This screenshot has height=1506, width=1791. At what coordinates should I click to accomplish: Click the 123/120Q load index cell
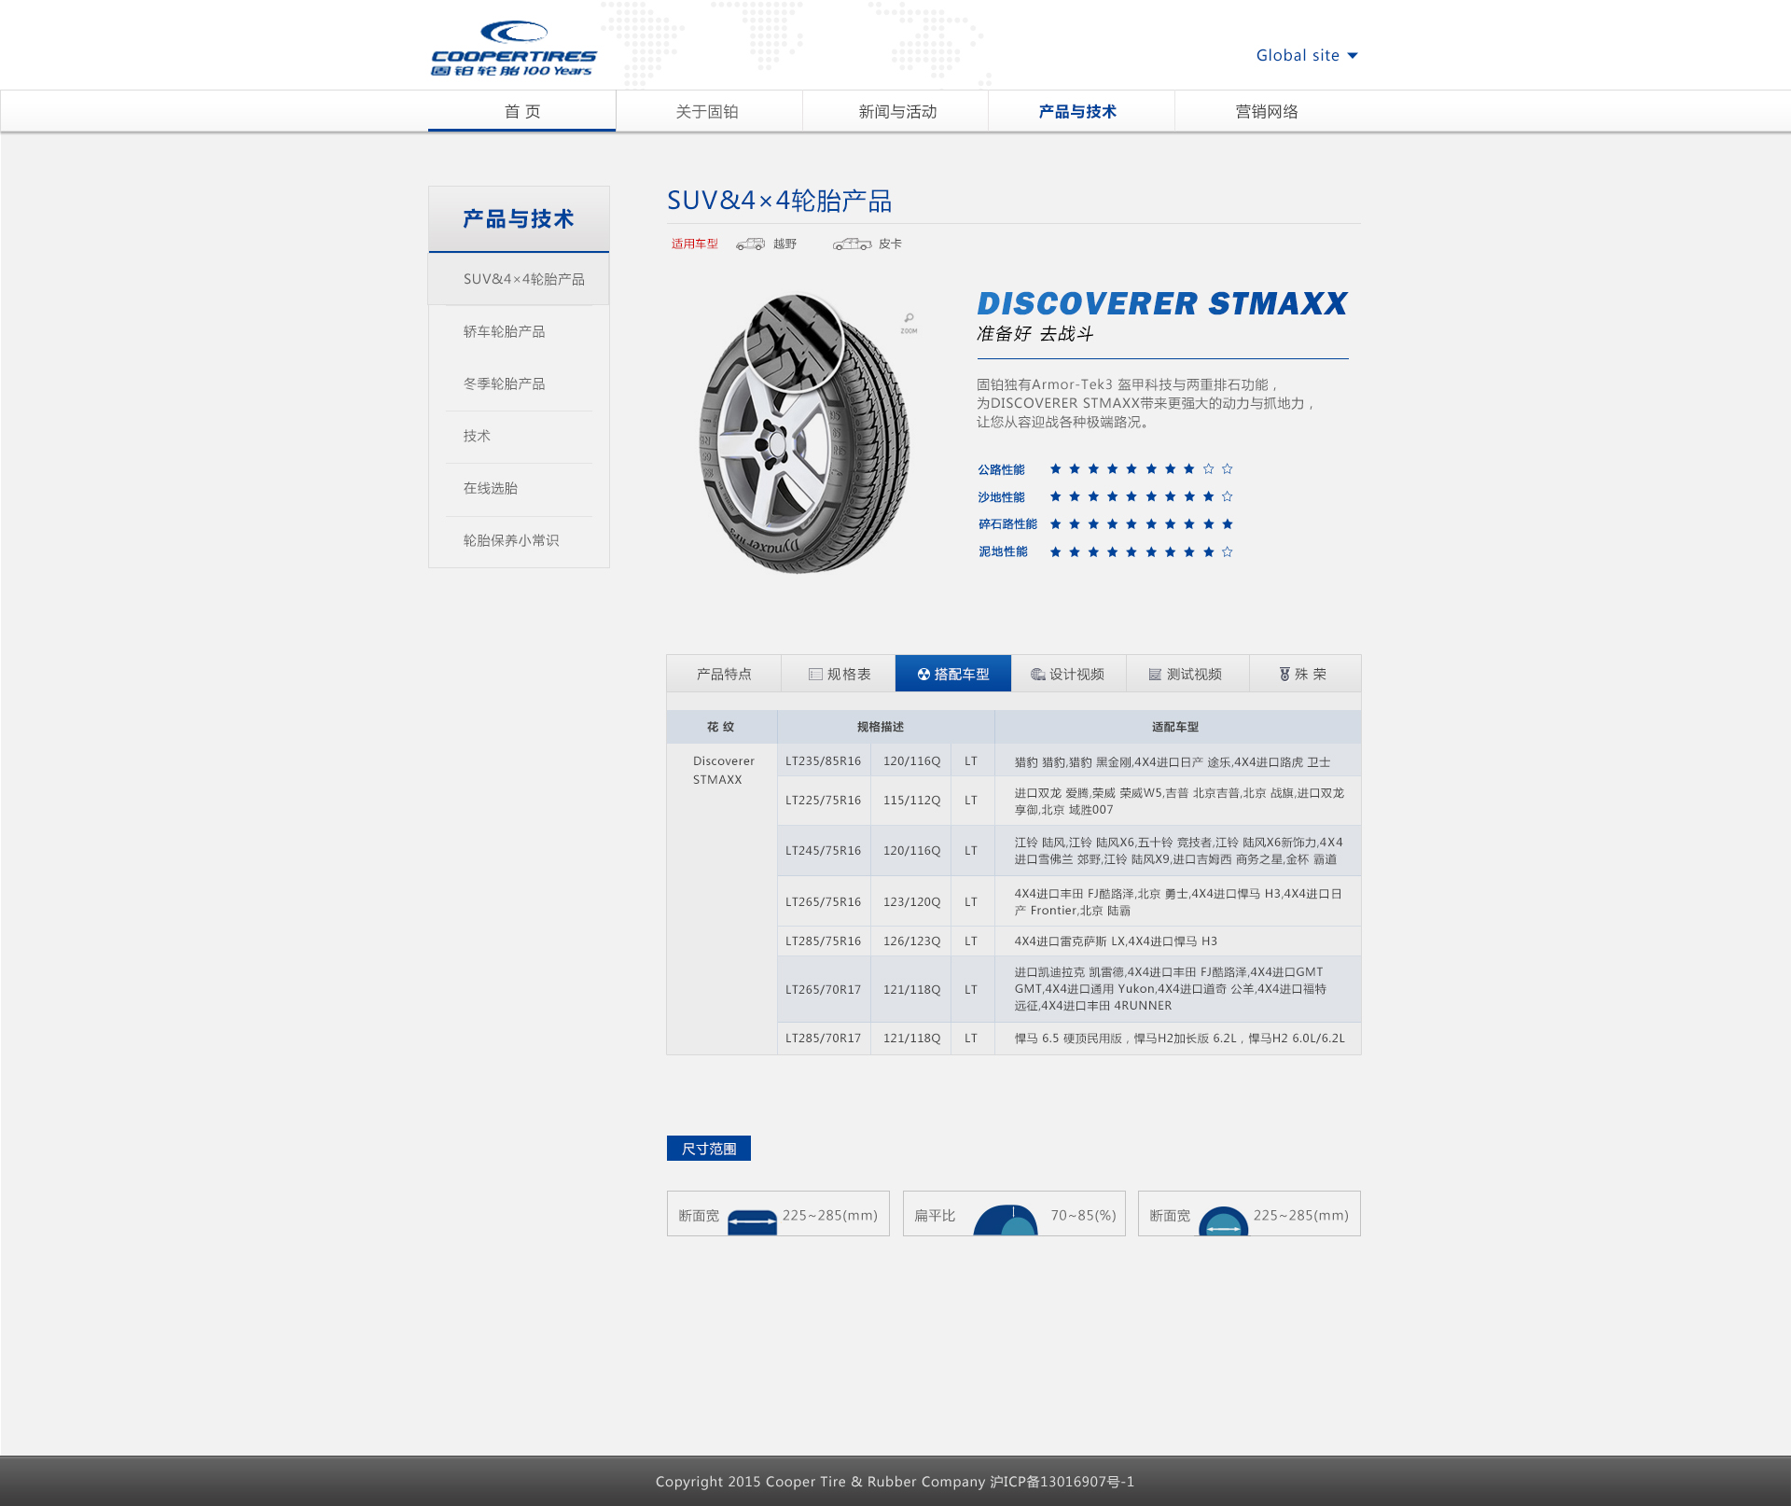point(911,901)
